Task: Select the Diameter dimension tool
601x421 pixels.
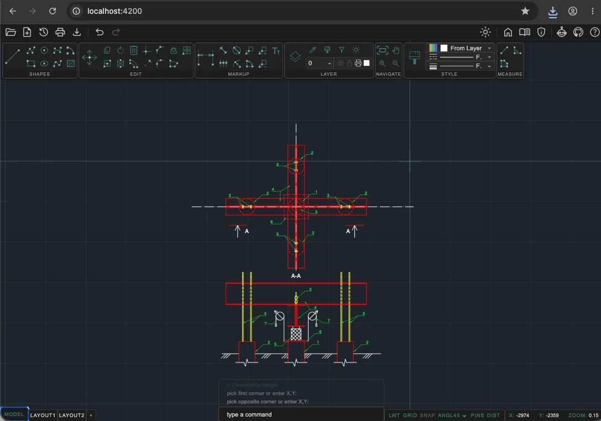Action: (x=237, y=51)
